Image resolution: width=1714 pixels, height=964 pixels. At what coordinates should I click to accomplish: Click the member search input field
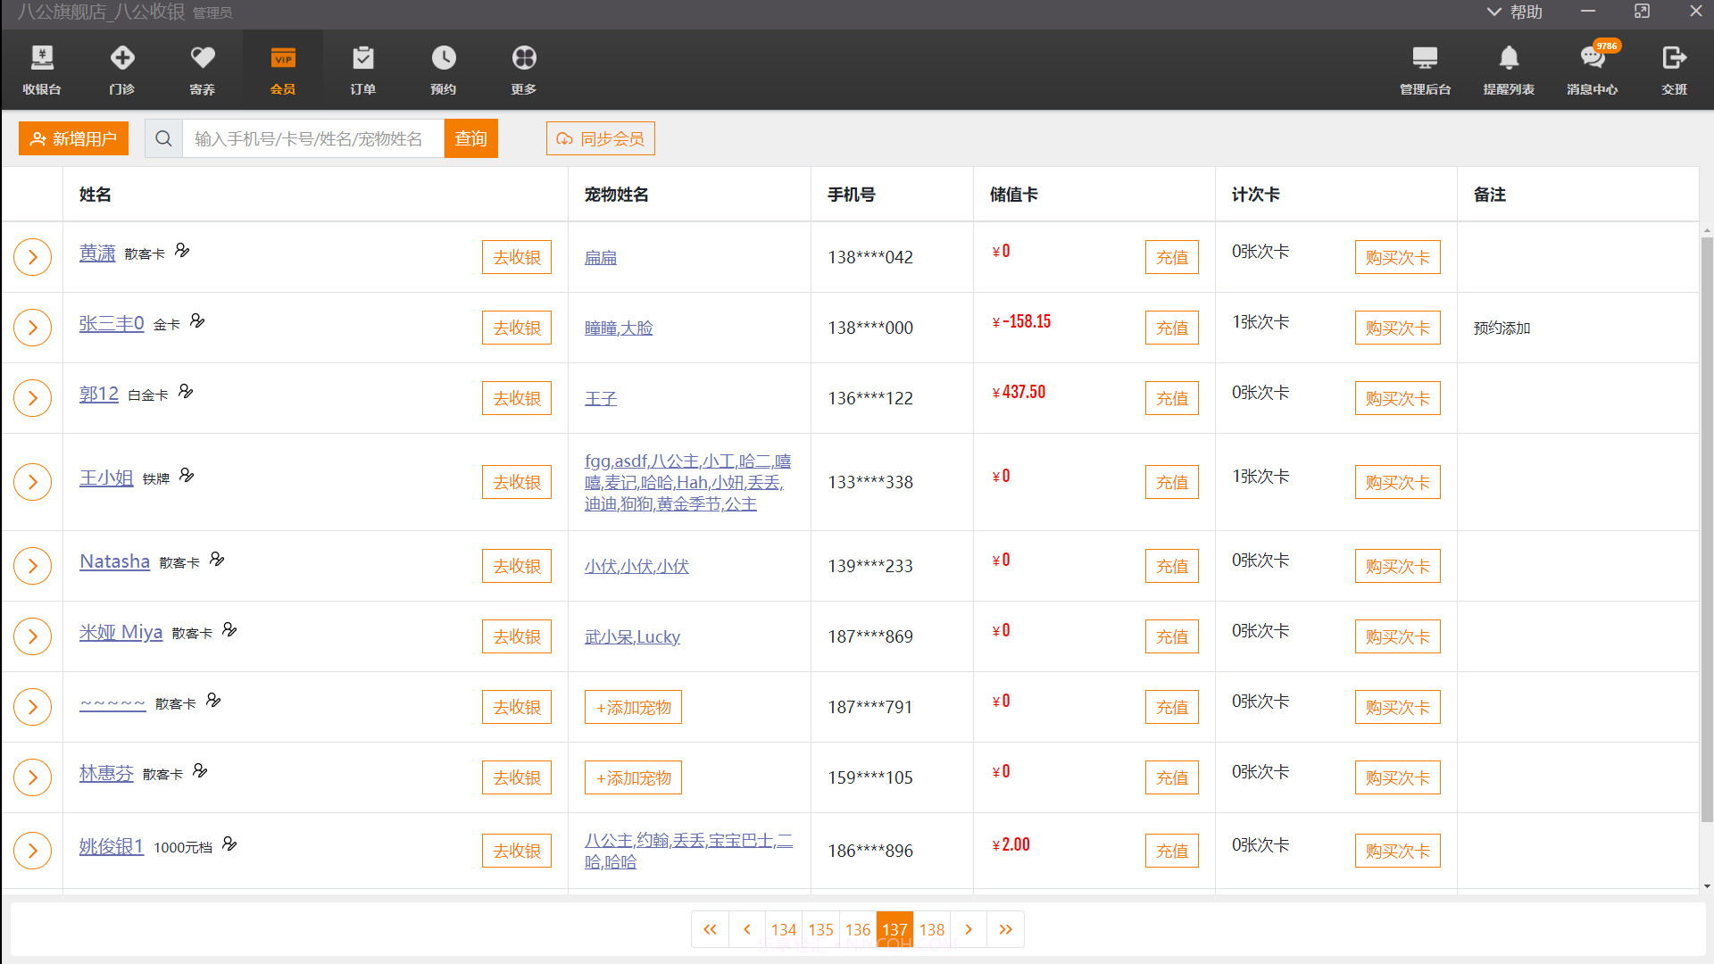click(x=312, y=138)
